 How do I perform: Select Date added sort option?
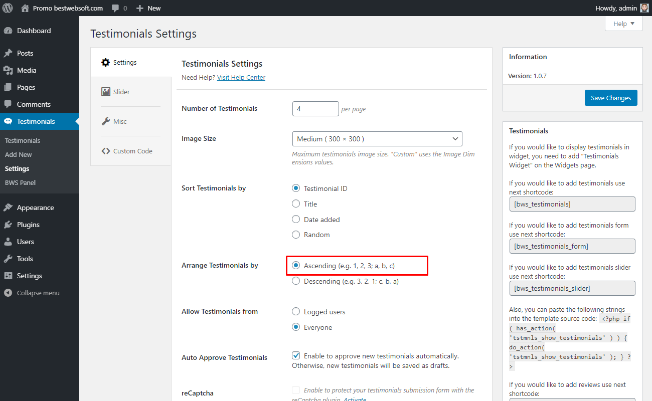296,219
